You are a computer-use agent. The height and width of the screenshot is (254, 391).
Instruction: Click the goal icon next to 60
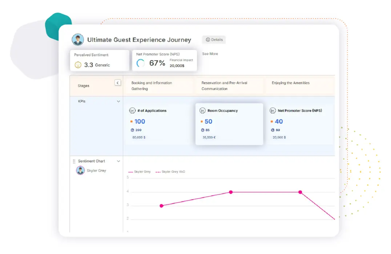(273, 130)
